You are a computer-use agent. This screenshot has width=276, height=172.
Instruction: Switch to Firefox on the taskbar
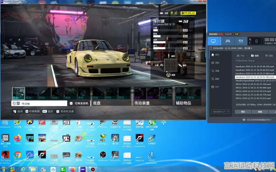[73, 170]
